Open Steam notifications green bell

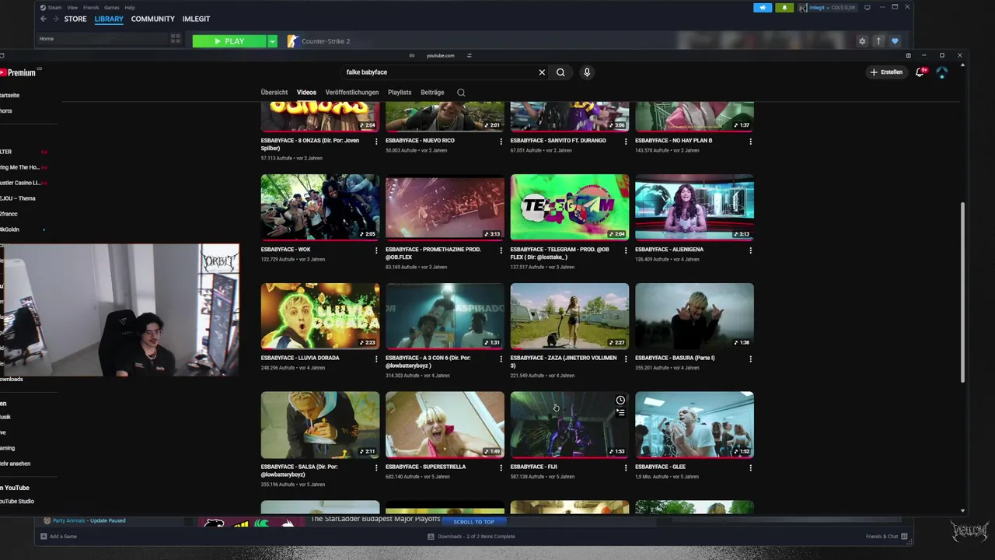point(784,8)
